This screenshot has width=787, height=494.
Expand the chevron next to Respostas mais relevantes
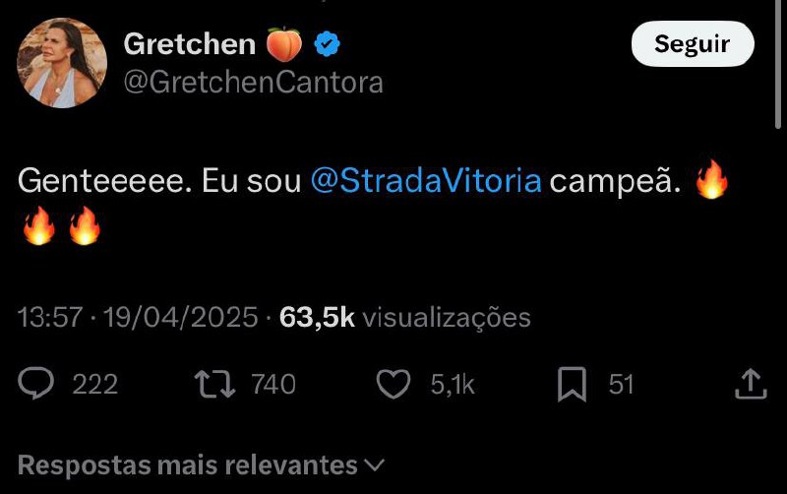374,464
